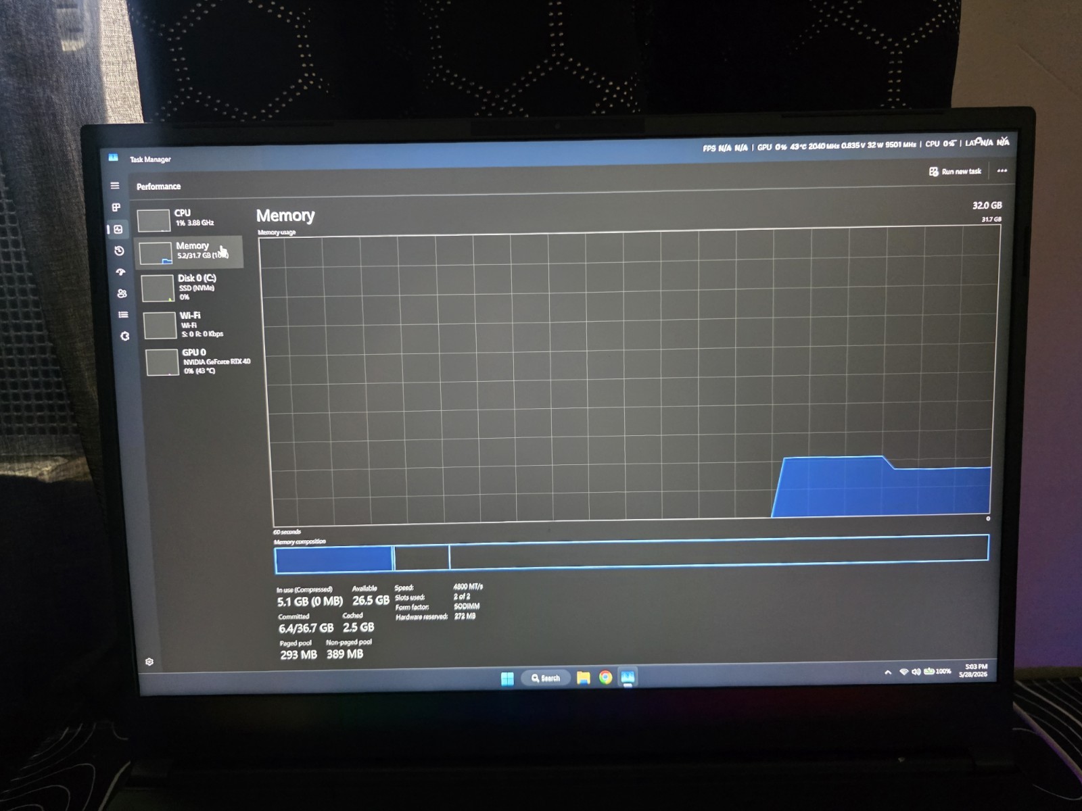
Task: Select the Performance page icon in sidebar
Action: [118, 230]
